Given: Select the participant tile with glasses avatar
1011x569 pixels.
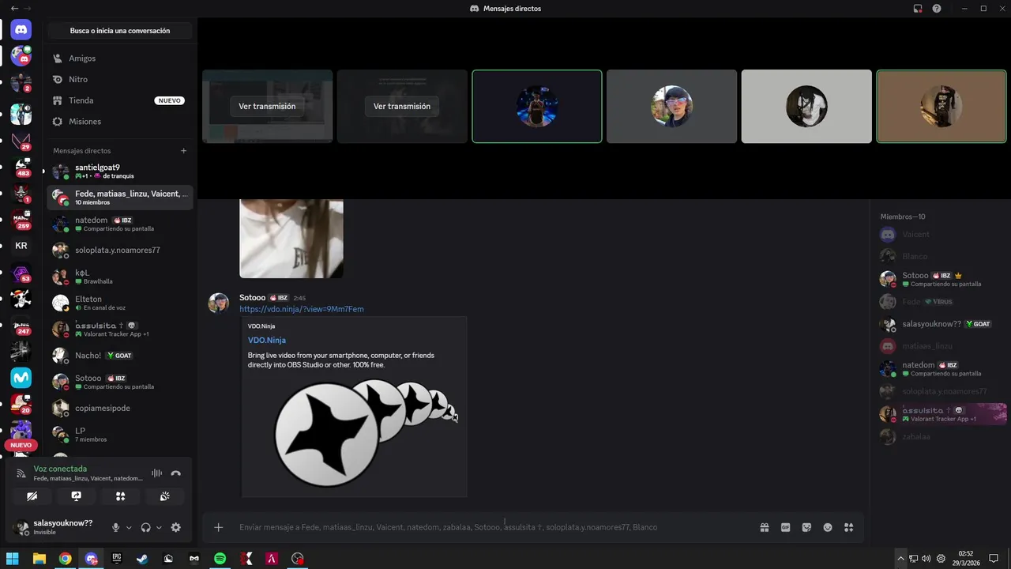Looking at the screenshot, I should tap(671, 107).
